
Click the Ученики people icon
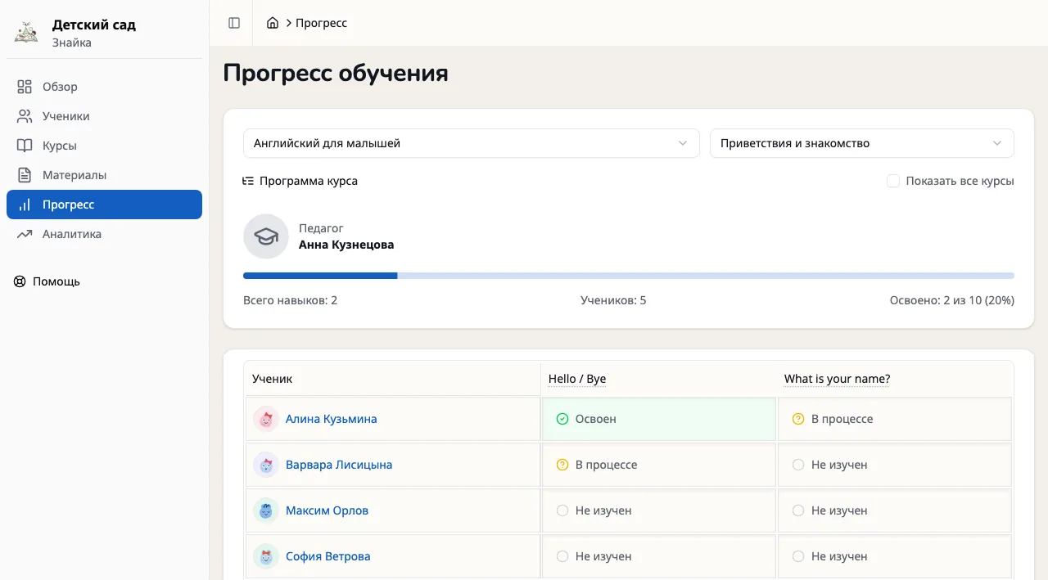pyautogui.click(x=25, y=116)
